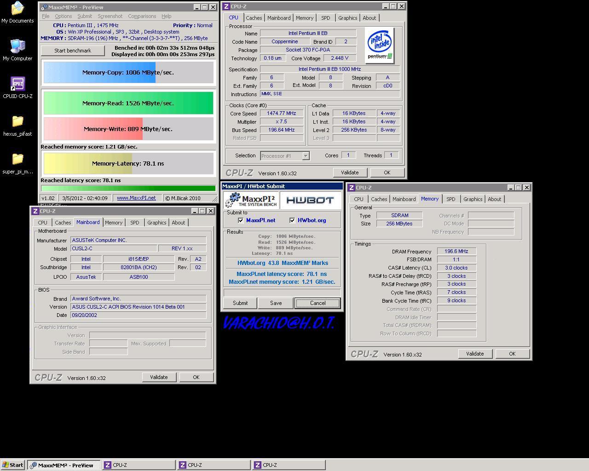Click the Memory-Copy 1006 MByte/sec bar

128,72
